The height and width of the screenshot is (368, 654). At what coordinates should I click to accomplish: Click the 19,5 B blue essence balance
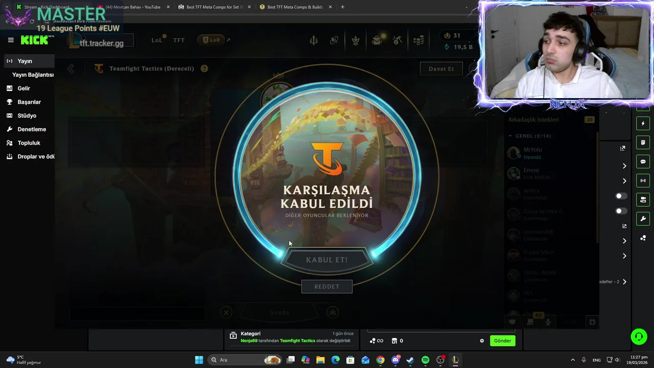[458, 47]
